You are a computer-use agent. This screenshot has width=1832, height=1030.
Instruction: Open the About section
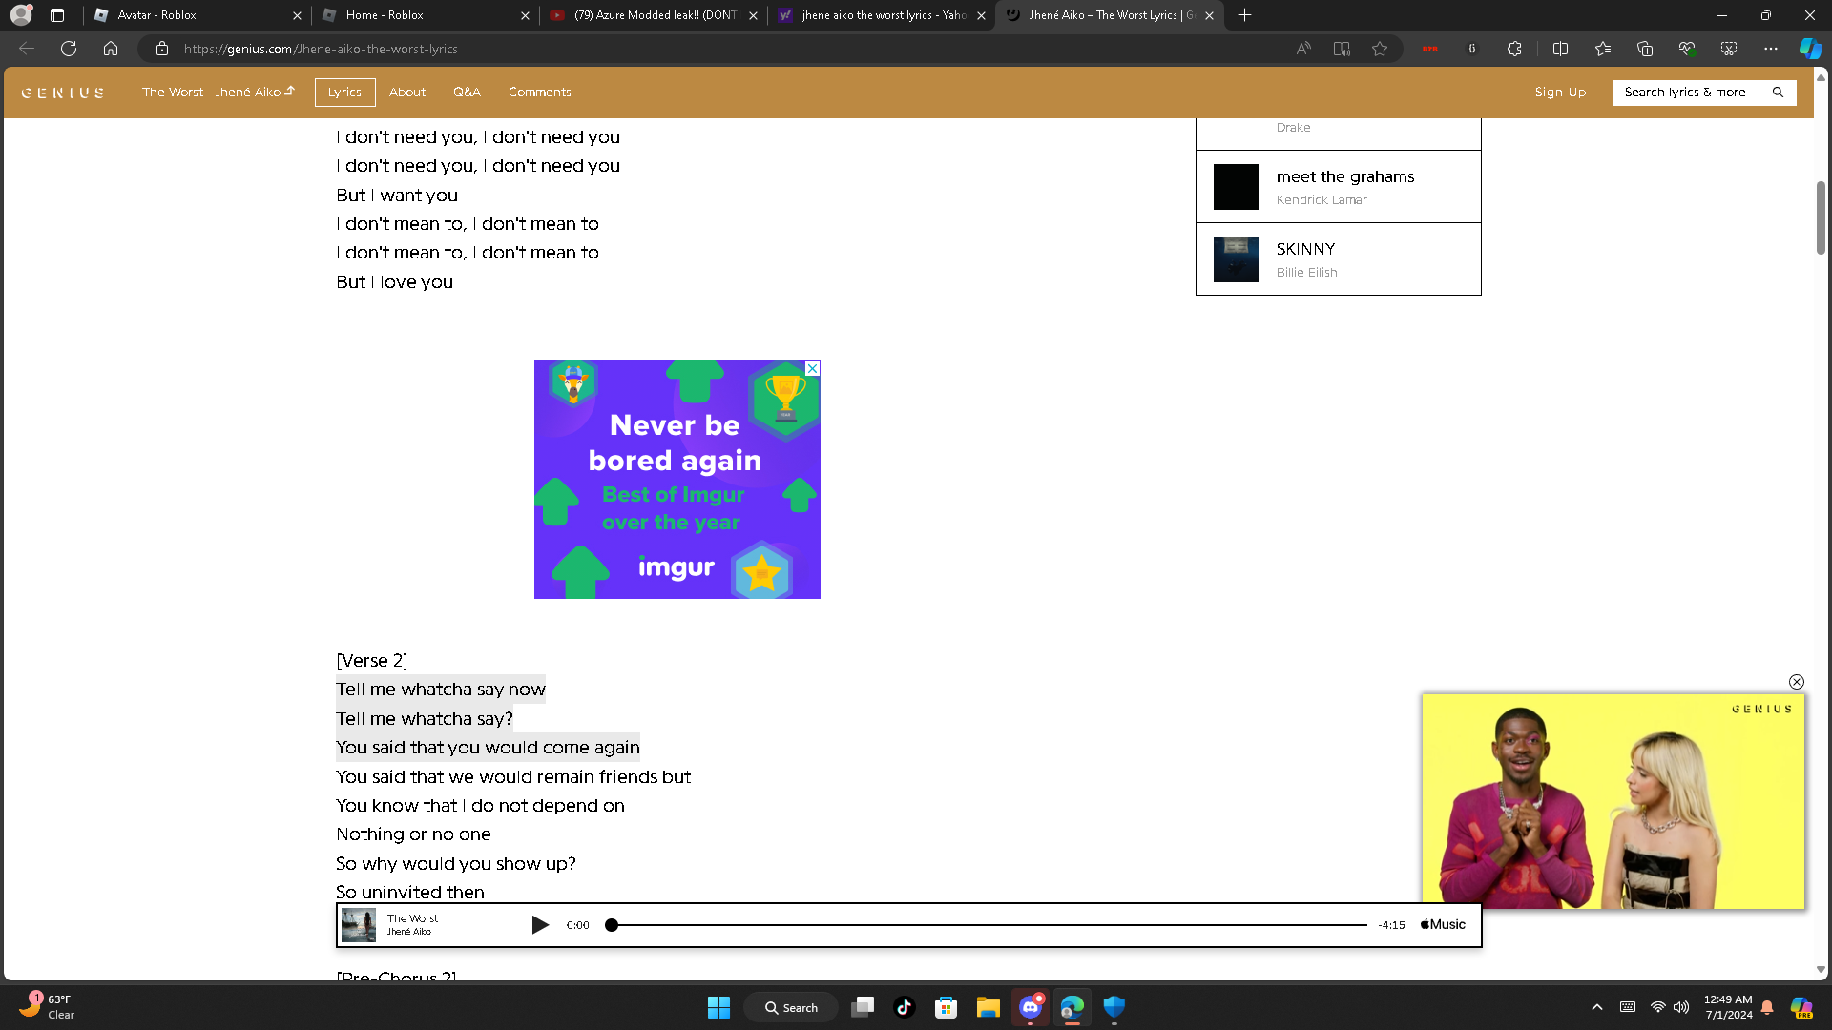[407, 93]
